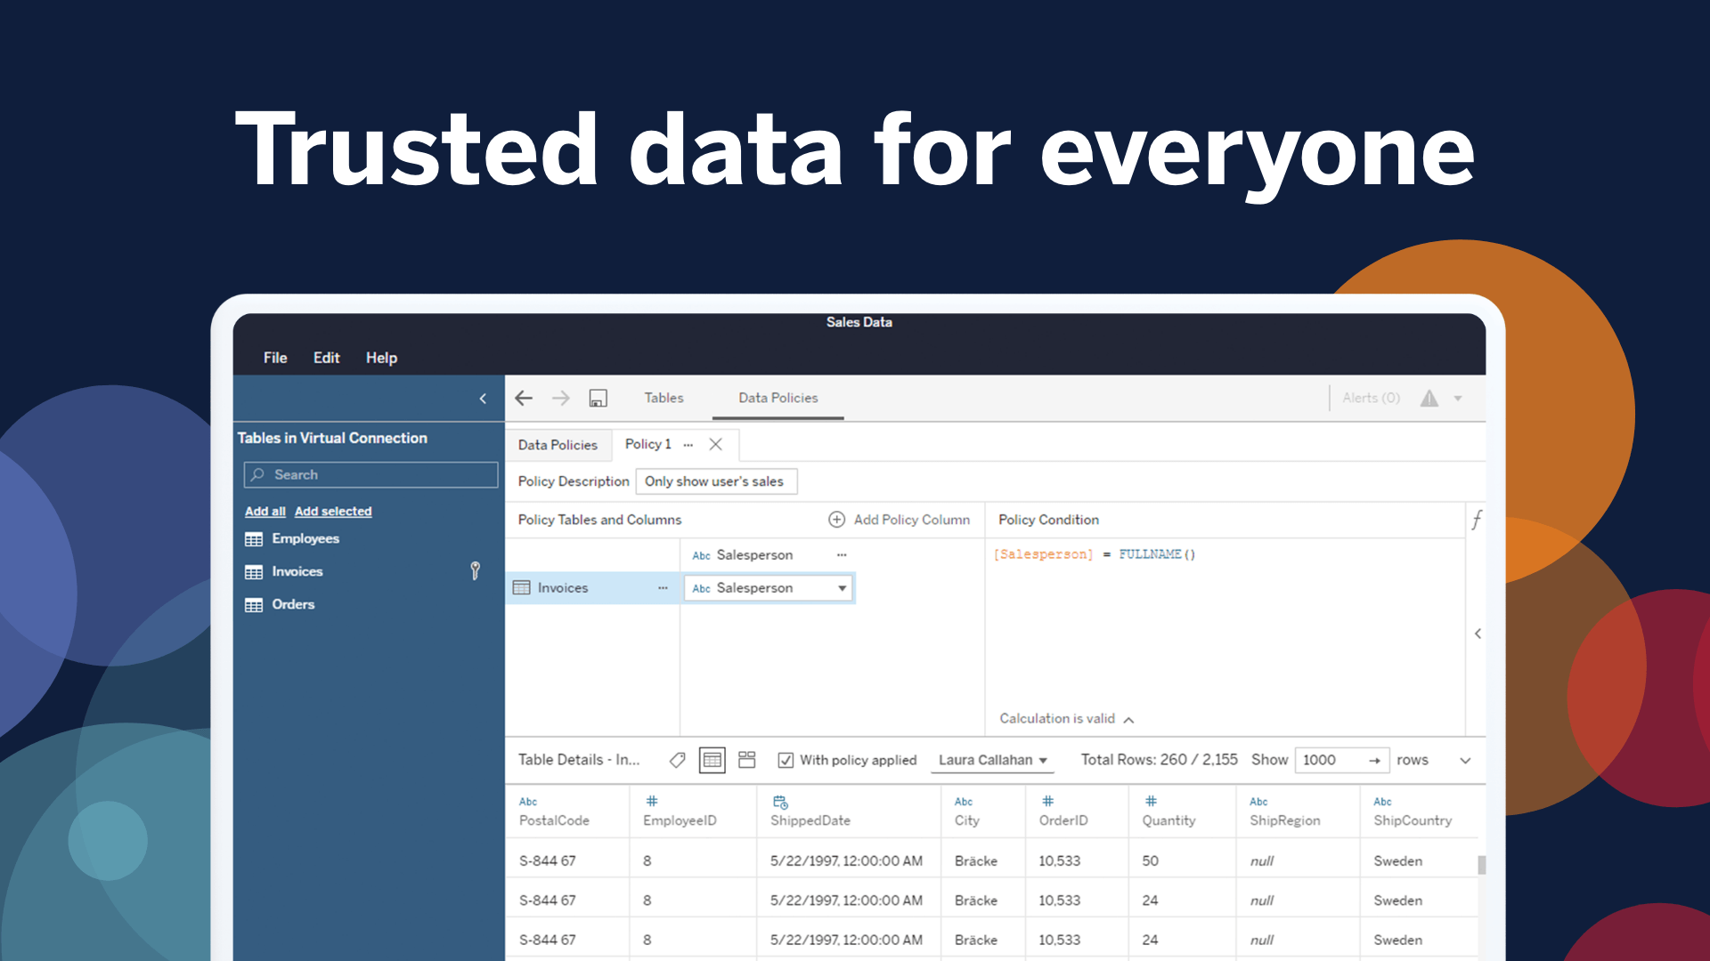
Task: Select the table grid view icon
Action: pyautogui.click(x=712, y=760)
